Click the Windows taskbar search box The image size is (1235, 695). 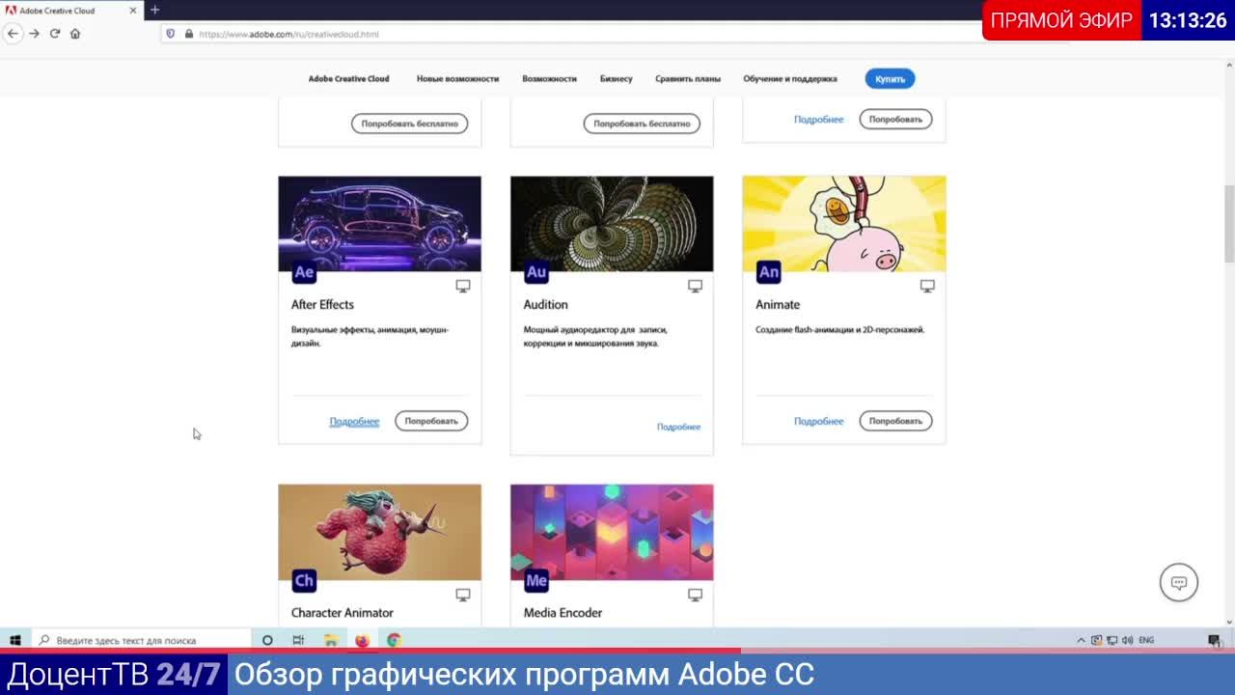tap(142, 640)
